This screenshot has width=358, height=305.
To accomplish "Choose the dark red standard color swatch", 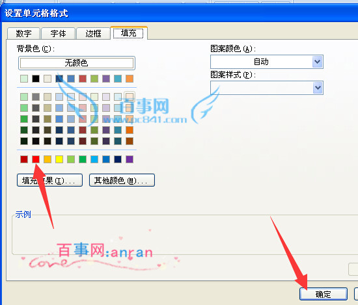I will (24, 159).
